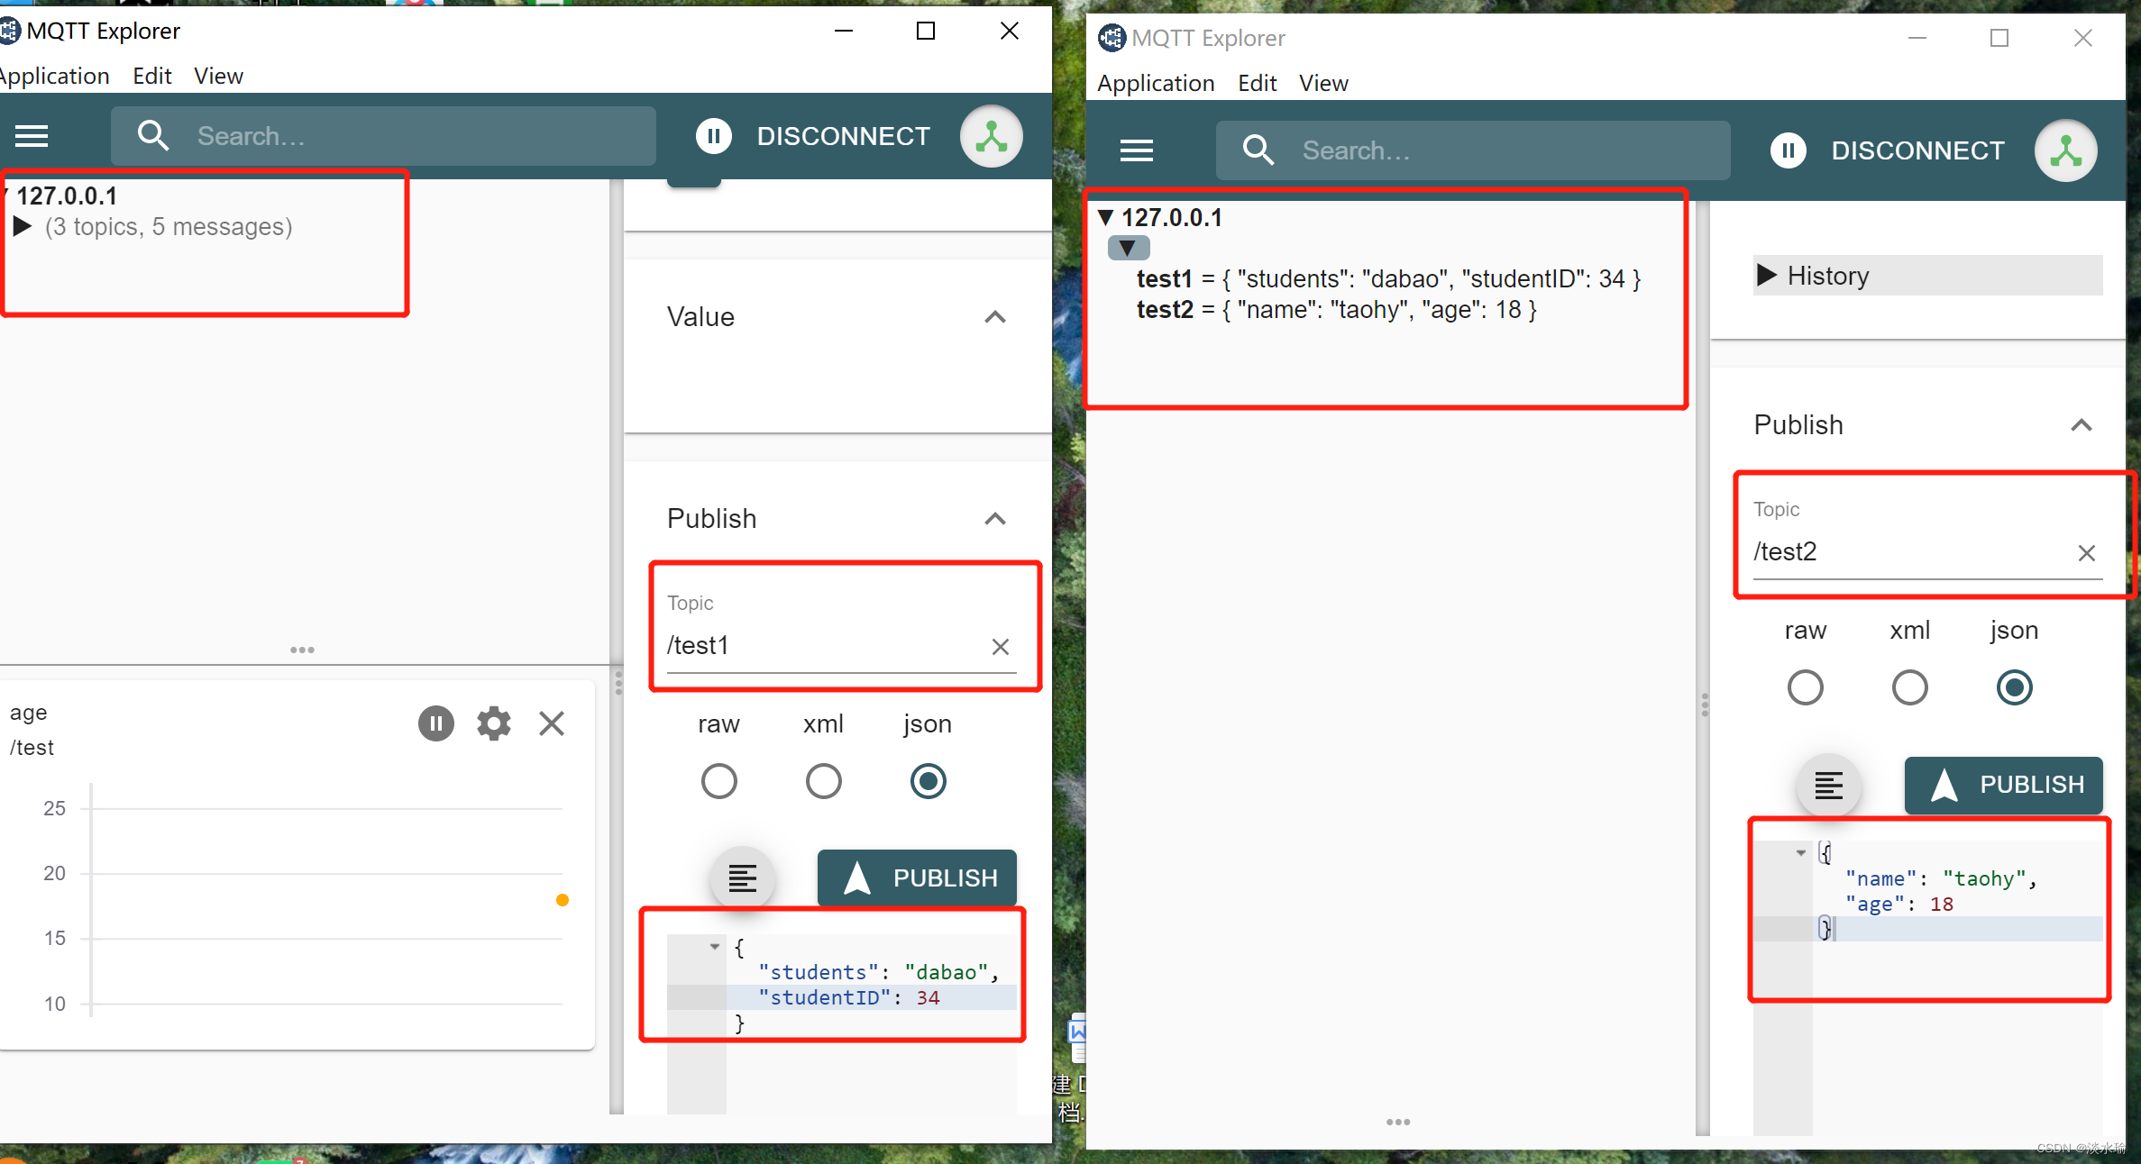Click search magnifier icon in right window
Screen dimensions: 2141x1164
[1258, 150]
